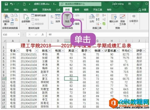Image resolution: width=150 pixels, height=110 pixels.
Task: Open the 排序 (Sort) dialog
Action: 58,18
